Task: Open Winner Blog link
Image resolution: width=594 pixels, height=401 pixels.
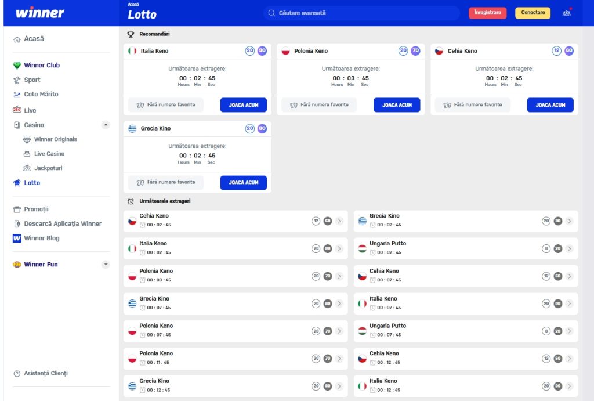Action: [42, 238]
